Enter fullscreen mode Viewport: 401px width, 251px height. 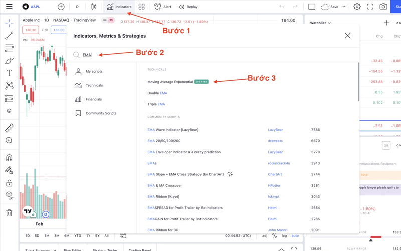(x=370, y=7)
